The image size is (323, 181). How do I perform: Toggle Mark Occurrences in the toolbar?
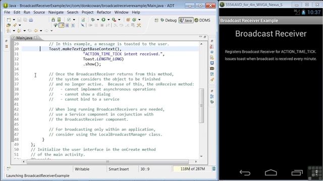pos(62,25)
